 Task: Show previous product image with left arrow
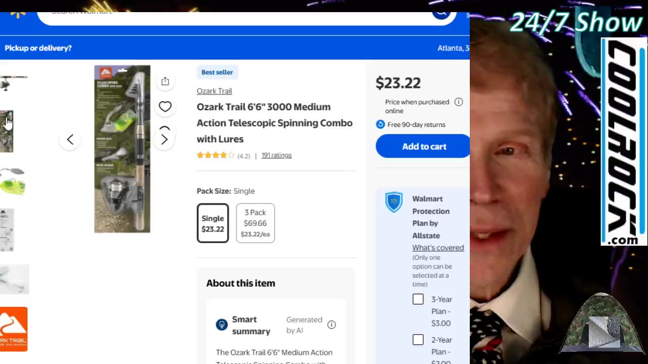tap(70, 140)
